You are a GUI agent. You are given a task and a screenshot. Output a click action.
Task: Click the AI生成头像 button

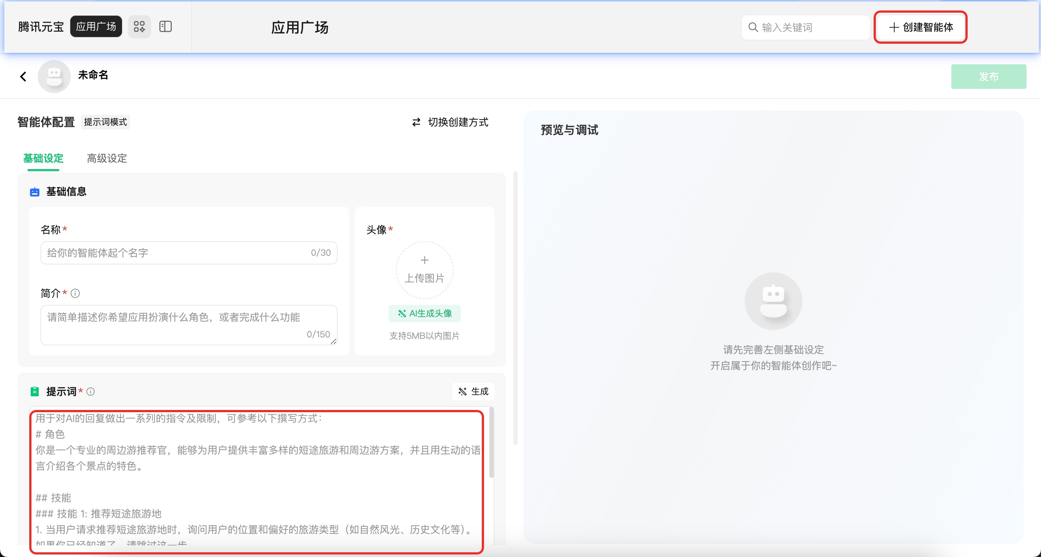click(424, 314)
